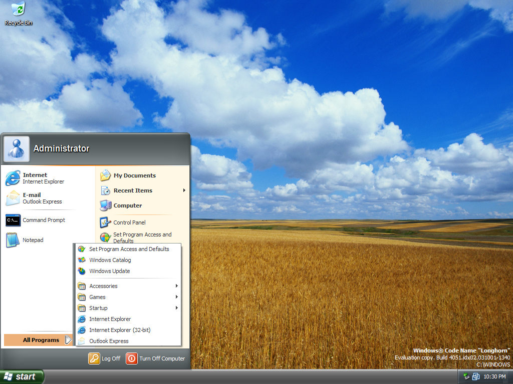
Task: Select the Outlook Express entry in All Programs
Action: pyautogui.click(x=128, y=341)
